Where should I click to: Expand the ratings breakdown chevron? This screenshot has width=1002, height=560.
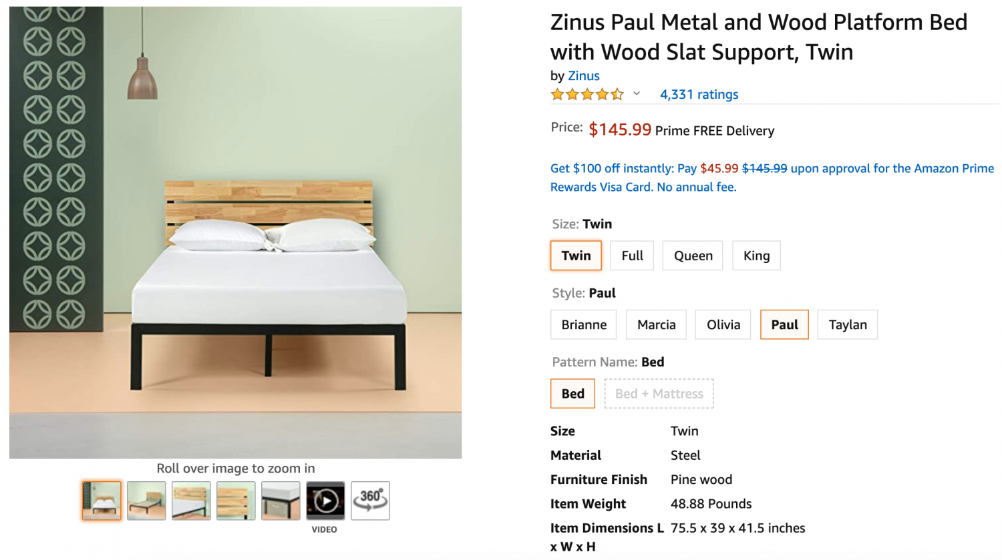click(637, 94)
